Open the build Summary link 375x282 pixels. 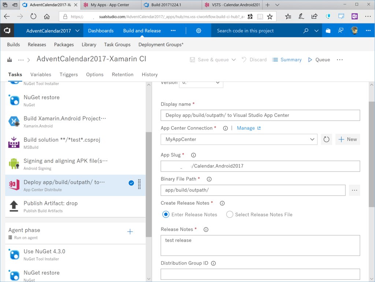[287, 60]
